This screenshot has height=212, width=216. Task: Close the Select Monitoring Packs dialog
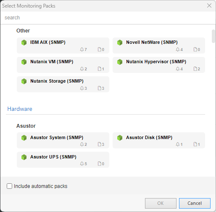coord(209,5)
